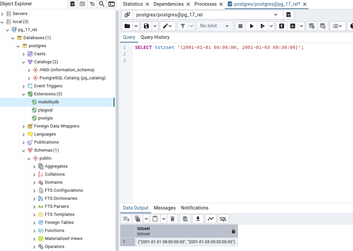Open the Explain icon to analyze query
Screen dimensions: 353x251
click(x=282, y=26)
